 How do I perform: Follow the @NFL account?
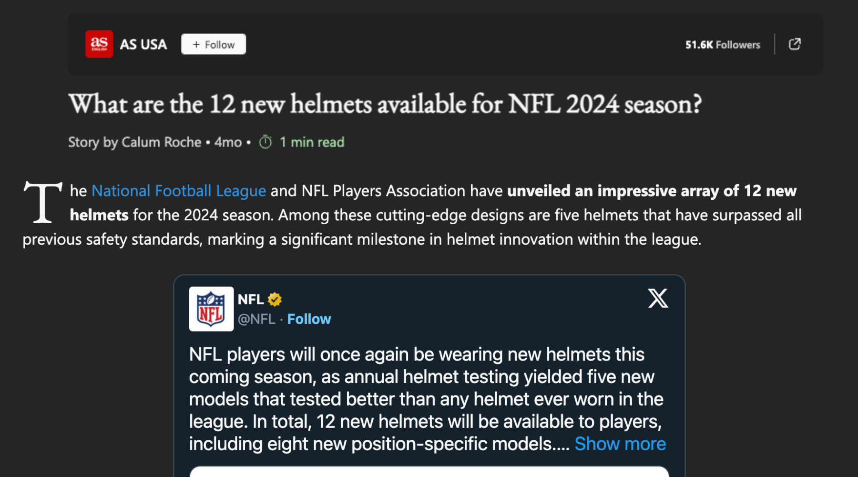tap(309, 319)
